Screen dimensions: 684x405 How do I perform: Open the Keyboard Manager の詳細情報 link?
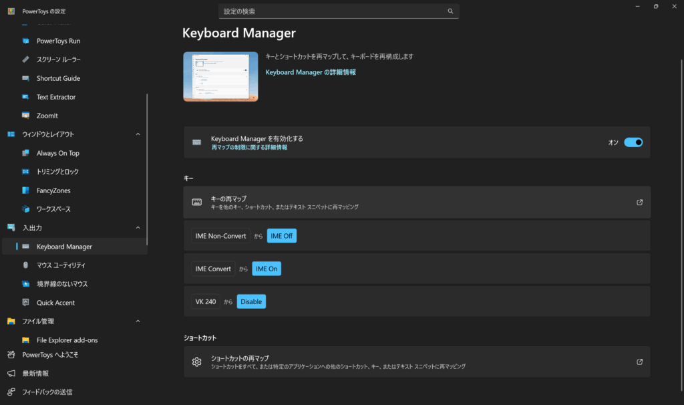[x=311, y=72]
